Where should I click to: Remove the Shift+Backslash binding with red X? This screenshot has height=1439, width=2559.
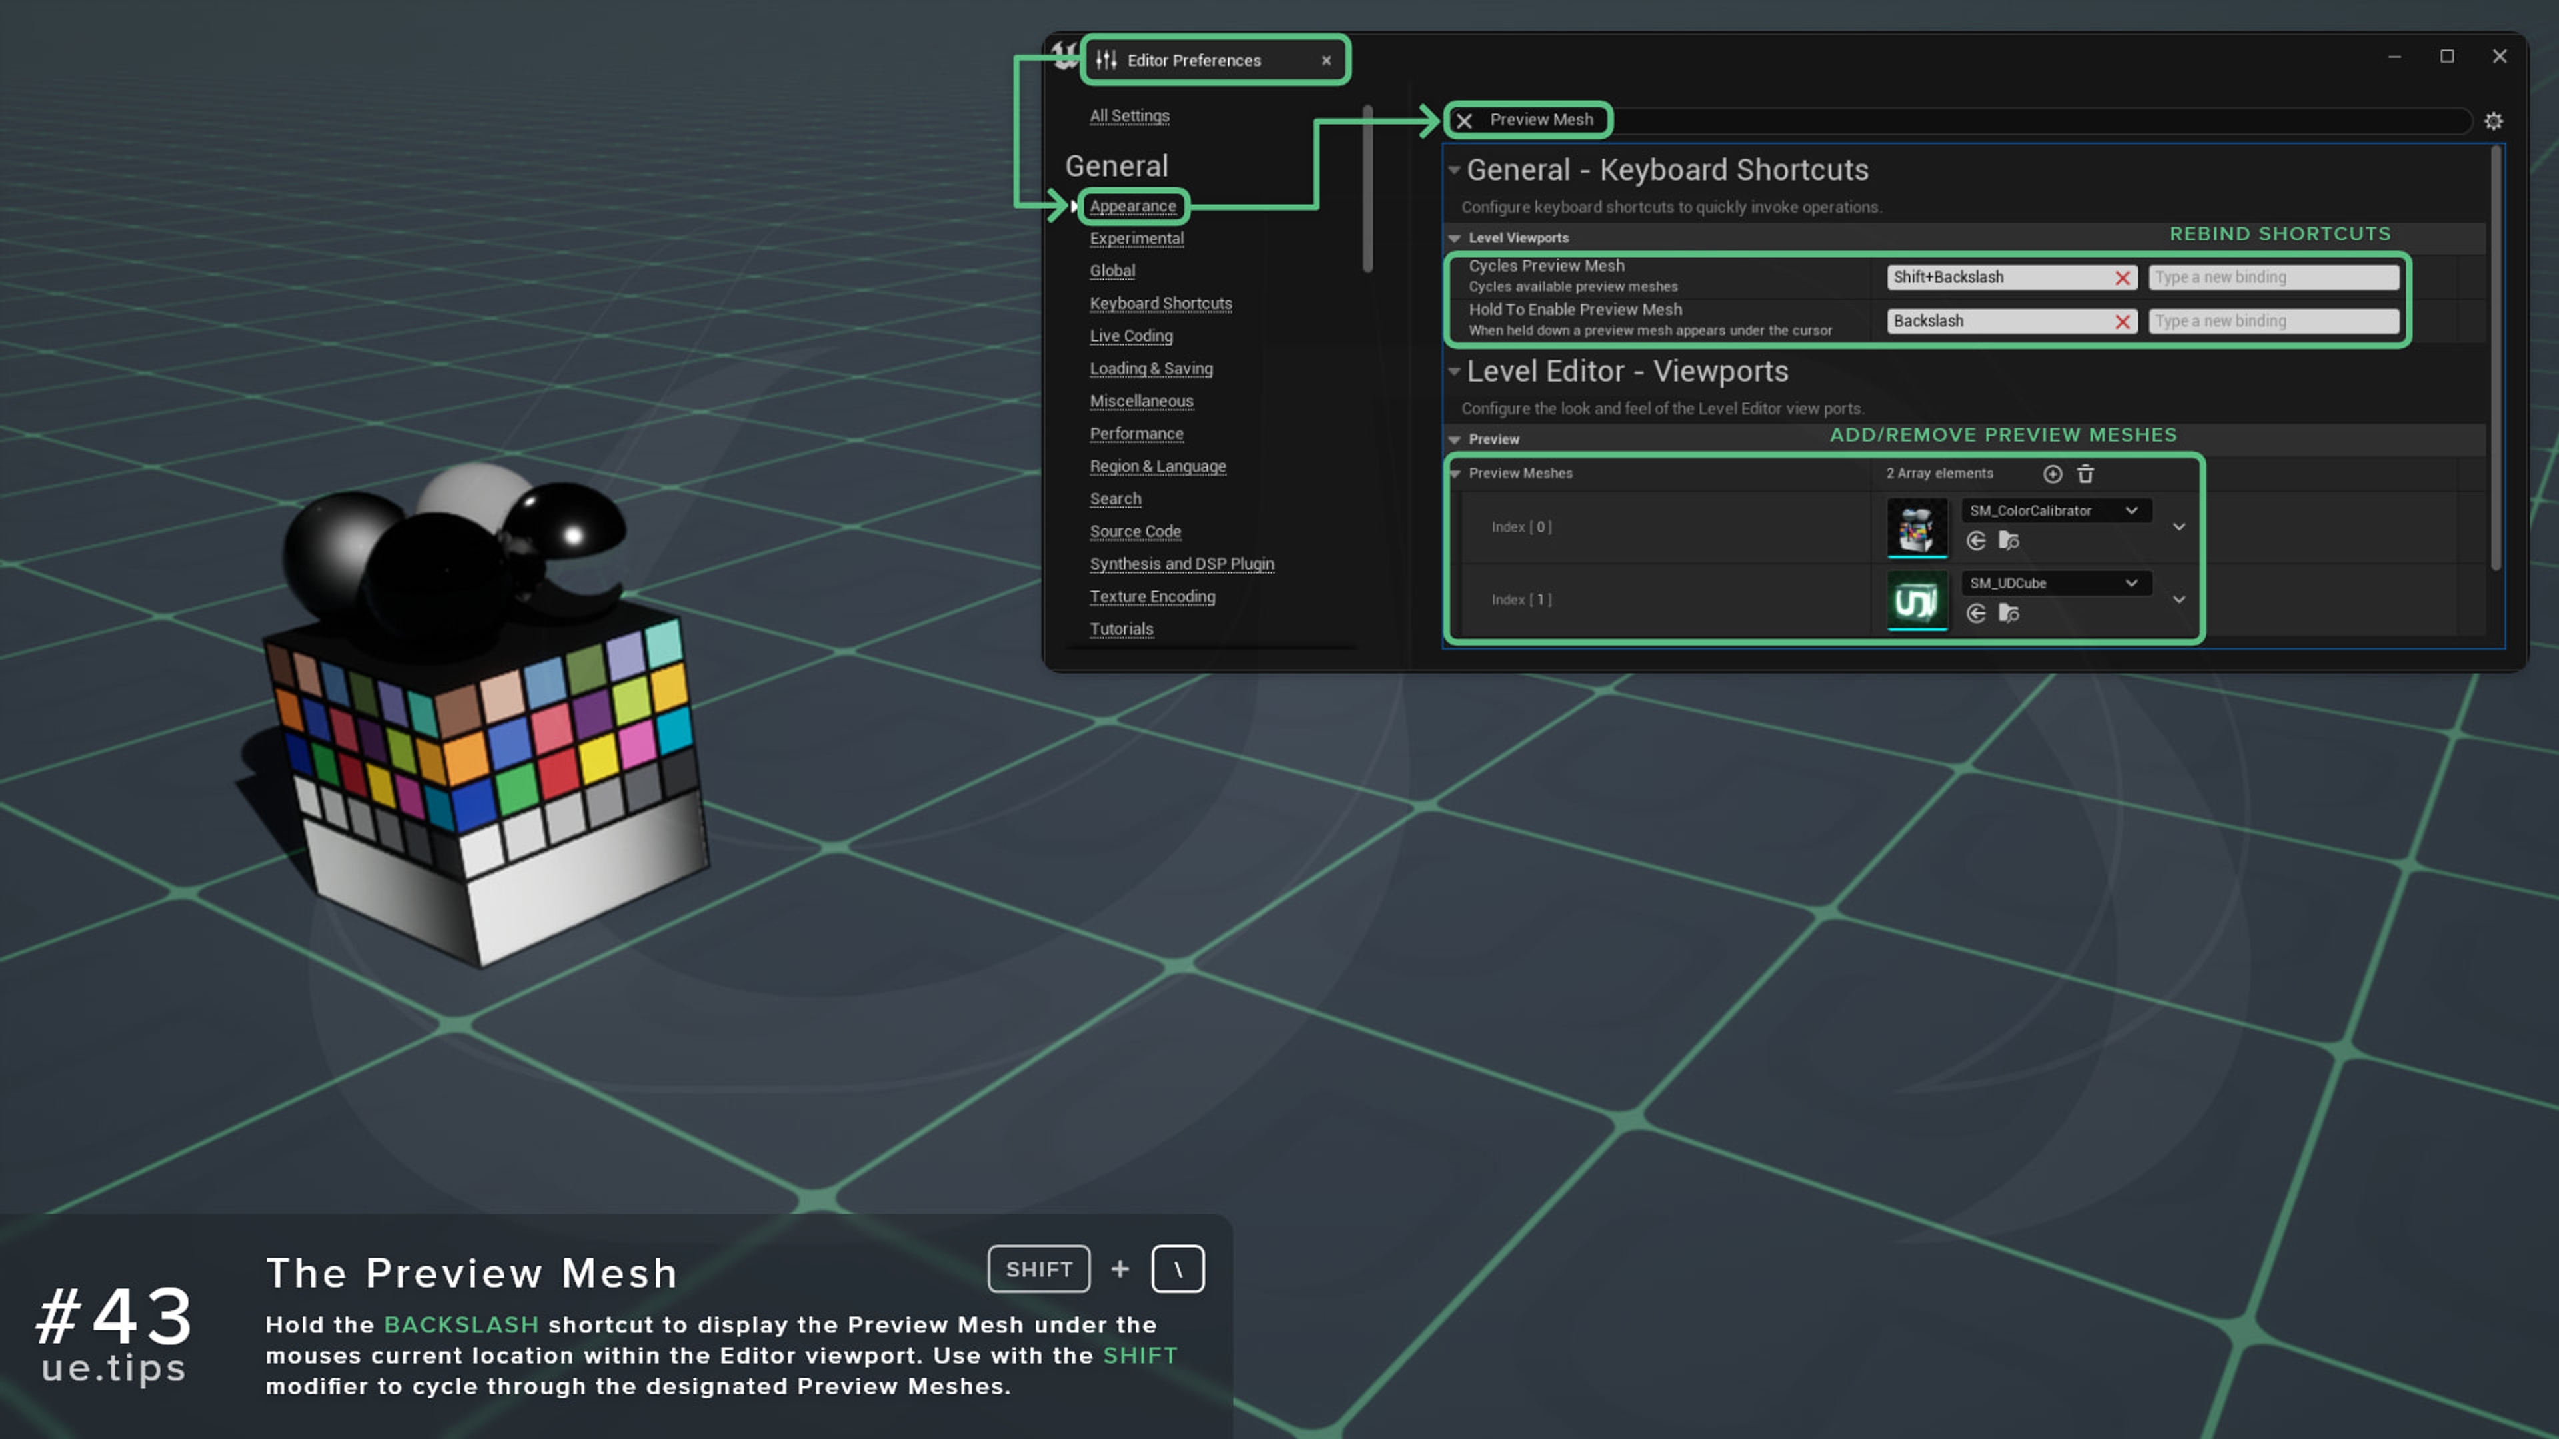[x=2122, y=278]
